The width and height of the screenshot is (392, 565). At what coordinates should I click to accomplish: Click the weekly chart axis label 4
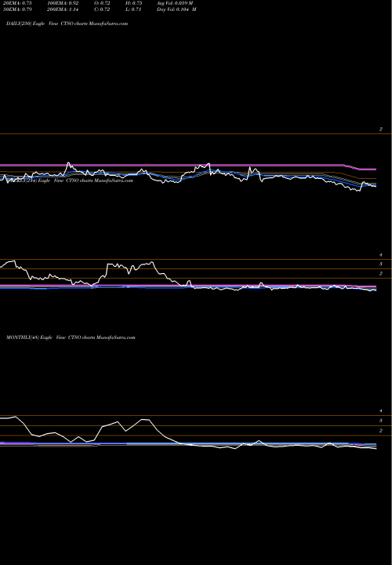(x=380, y=255)
